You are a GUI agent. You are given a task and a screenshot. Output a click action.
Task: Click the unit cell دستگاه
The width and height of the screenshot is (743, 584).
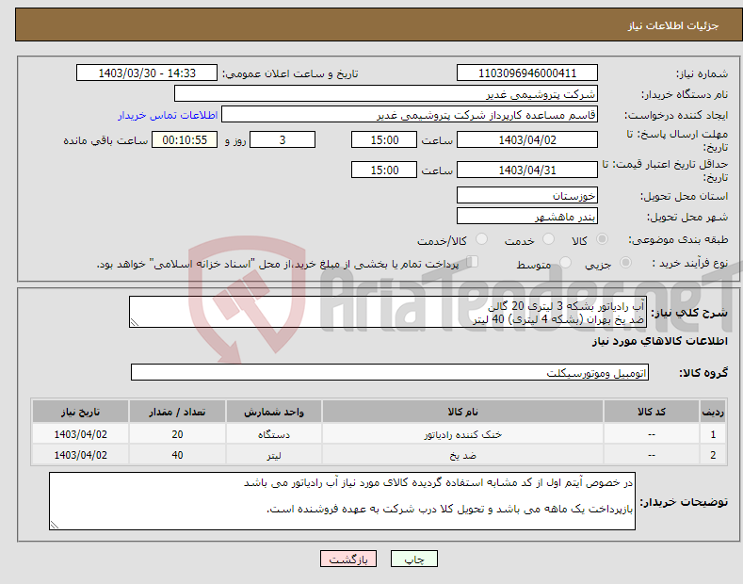274,434
